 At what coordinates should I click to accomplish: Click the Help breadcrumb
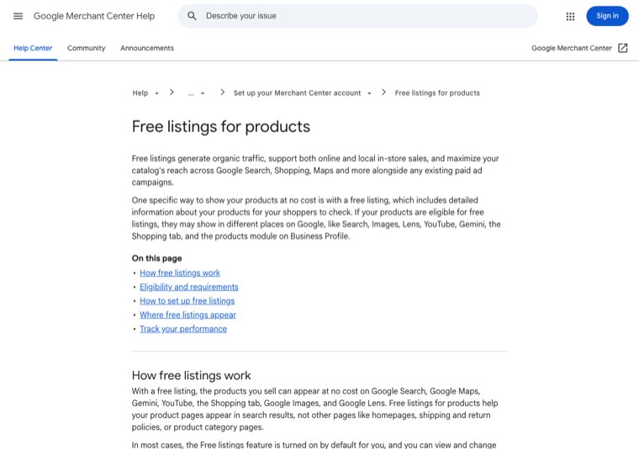[140, 92]
